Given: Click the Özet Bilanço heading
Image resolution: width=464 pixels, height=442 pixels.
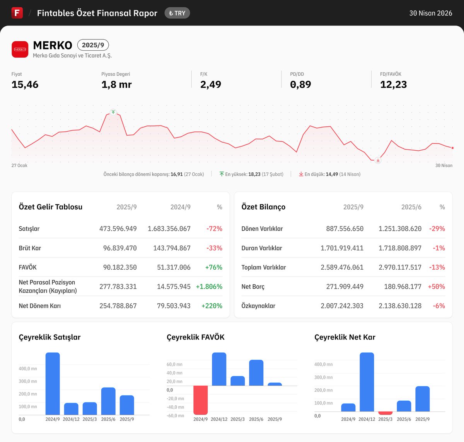Looking at the screenshot, I should tap(263, 207).
